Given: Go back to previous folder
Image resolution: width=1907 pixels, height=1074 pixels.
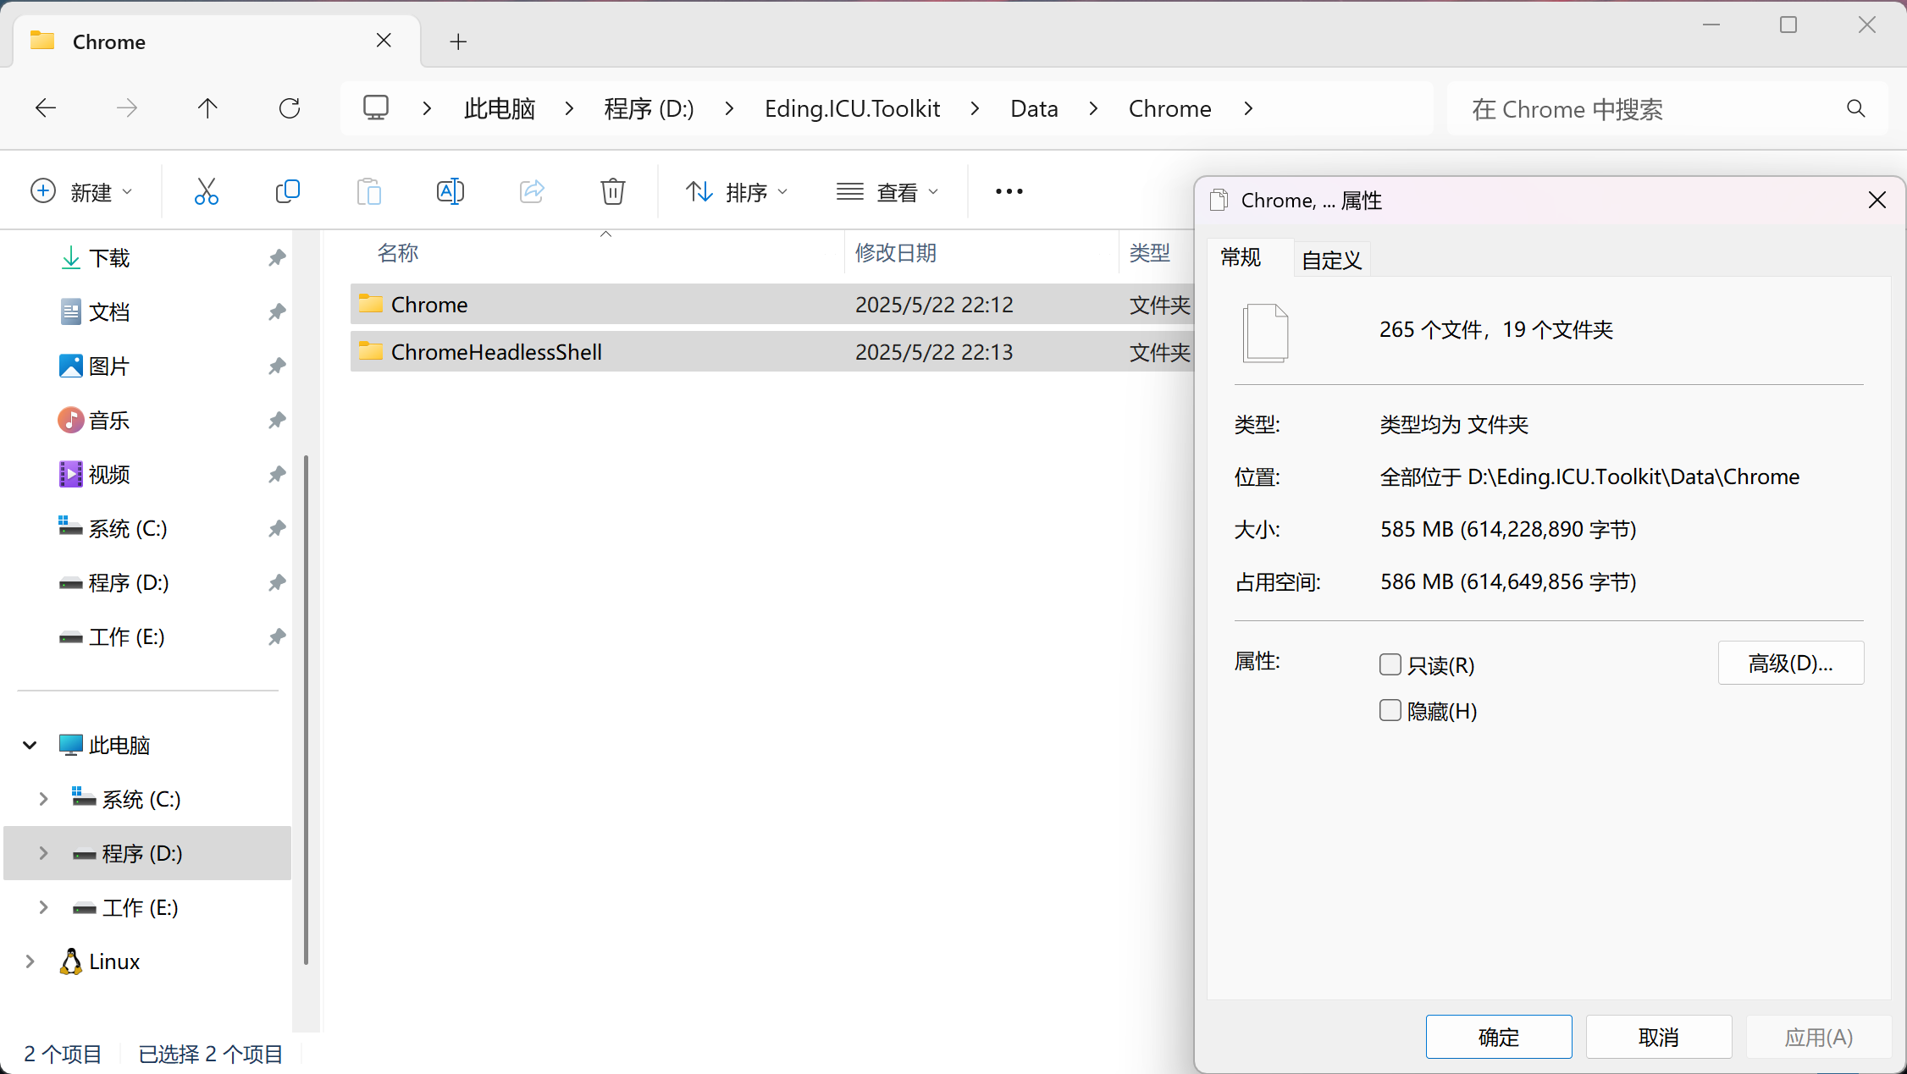Looking at the screenshot, I should click(46, 108).
